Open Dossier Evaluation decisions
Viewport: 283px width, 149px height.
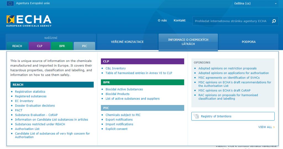tap(35, 106)
